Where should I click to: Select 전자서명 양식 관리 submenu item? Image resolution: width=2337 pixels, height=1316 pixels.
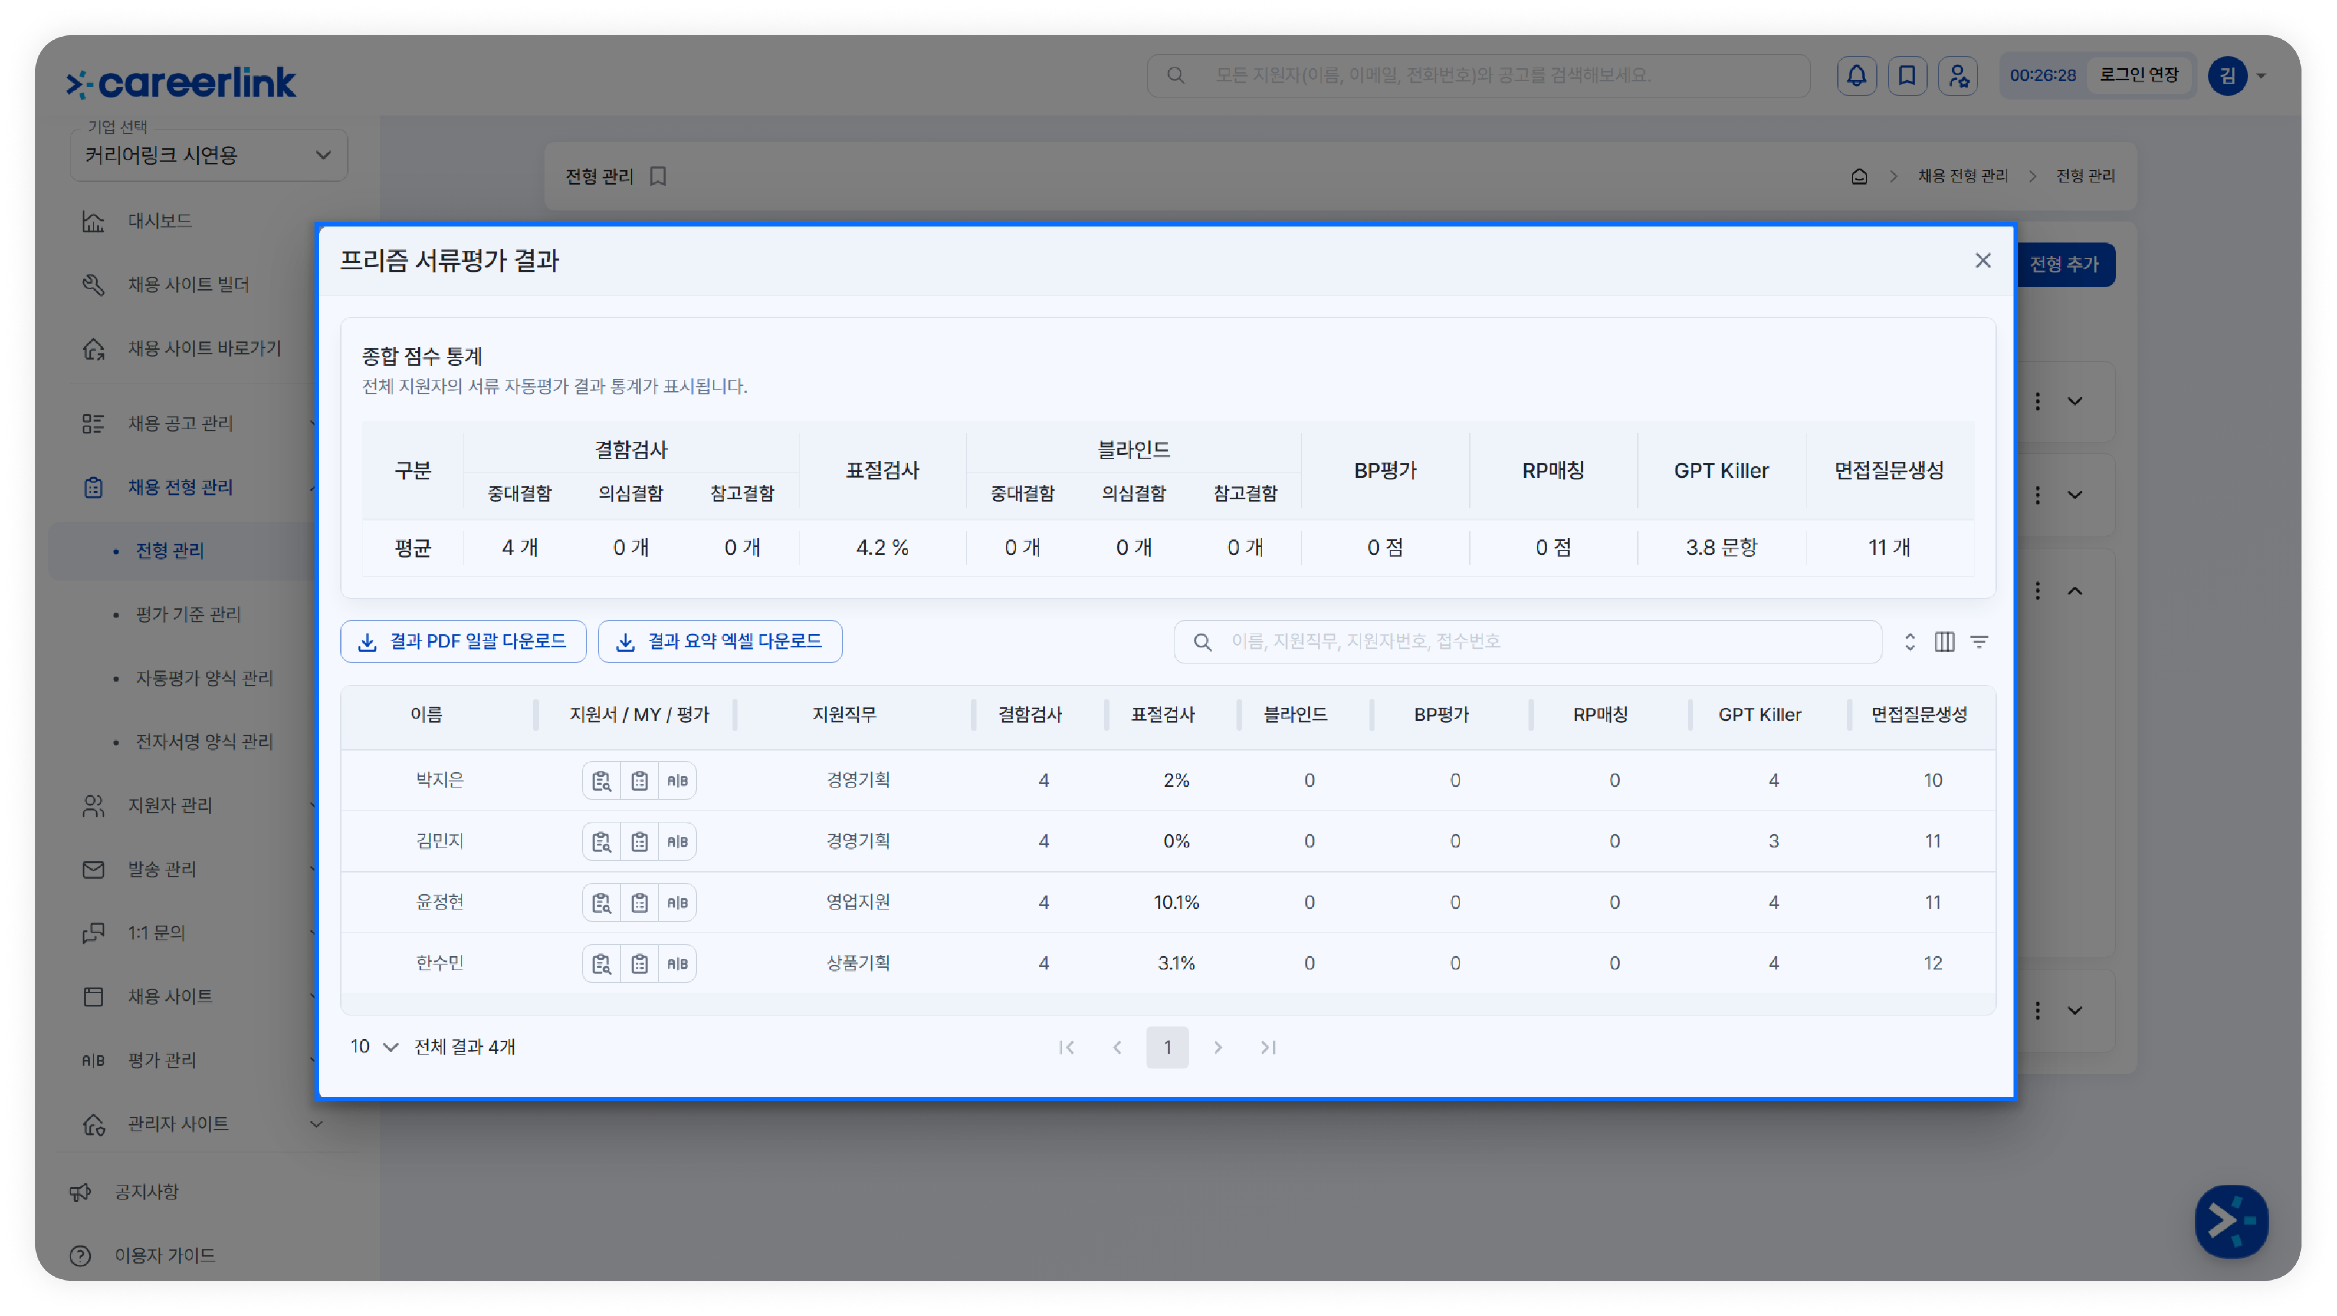point(204,741)
